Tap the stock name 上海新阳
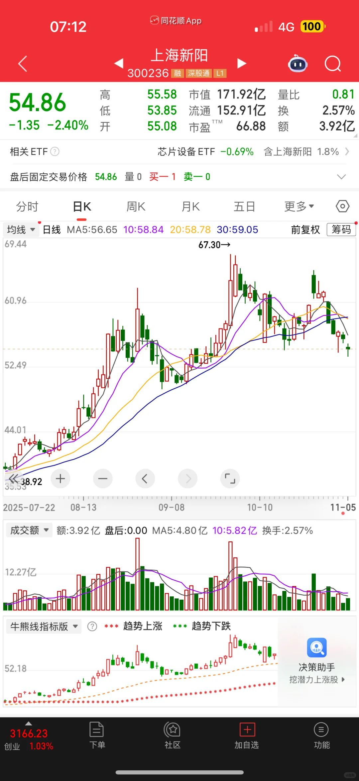The height and width of the screenshot is (781, 359). tap(179, 55)
